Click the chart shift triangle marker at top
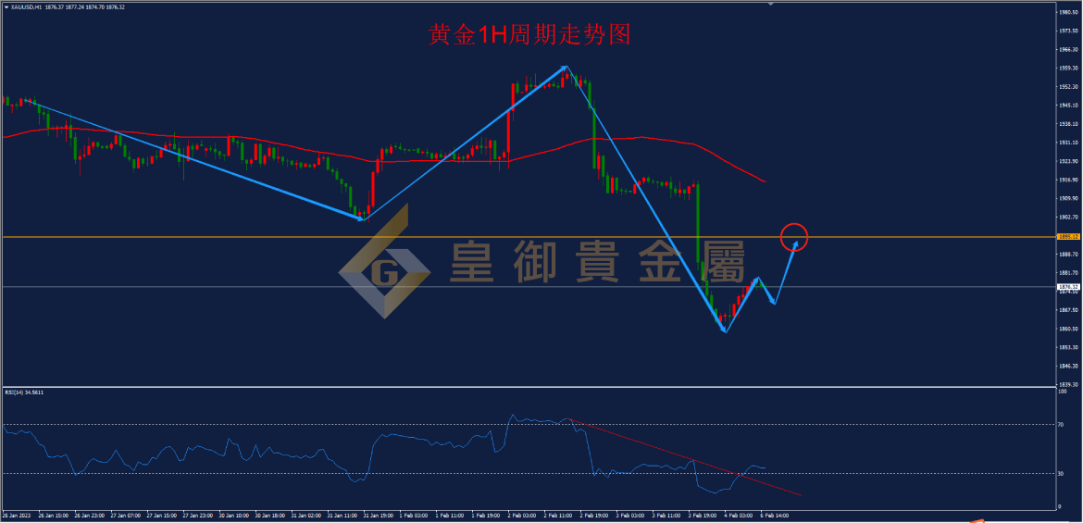Screen dimensions: 1083x523 pyautogui.click(x=771, y=4)
